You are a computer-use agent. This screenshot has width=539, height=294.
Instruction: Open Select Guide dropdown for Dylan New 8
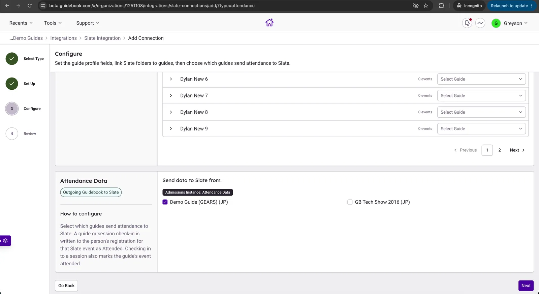click(481, 112)
